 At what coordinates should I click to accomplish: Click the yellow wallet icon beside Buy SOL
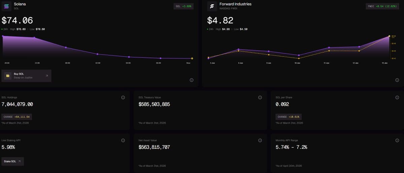coord(8,76)
